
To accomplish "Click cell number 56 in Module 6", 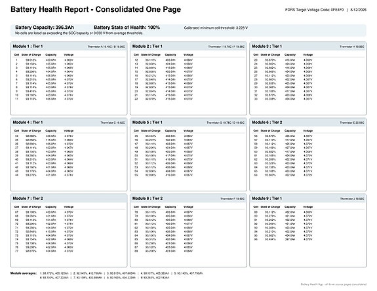I will tap(256, 136).
